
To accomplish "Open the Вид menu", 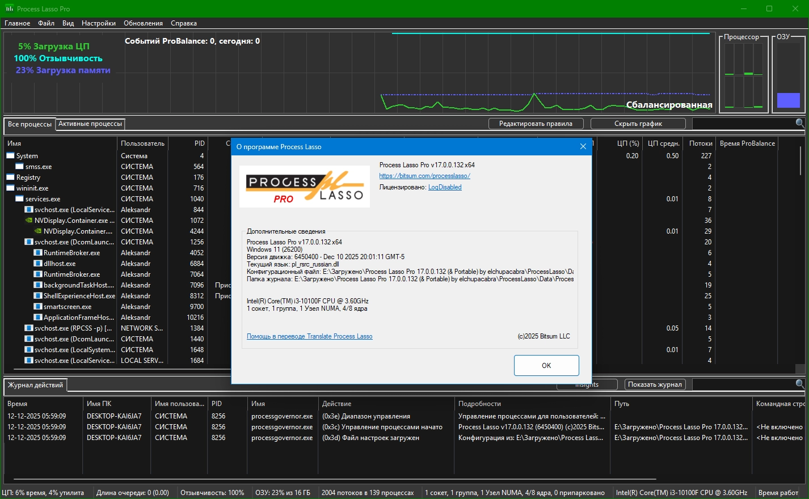I will pyautogui.click(x=68, y=23).
